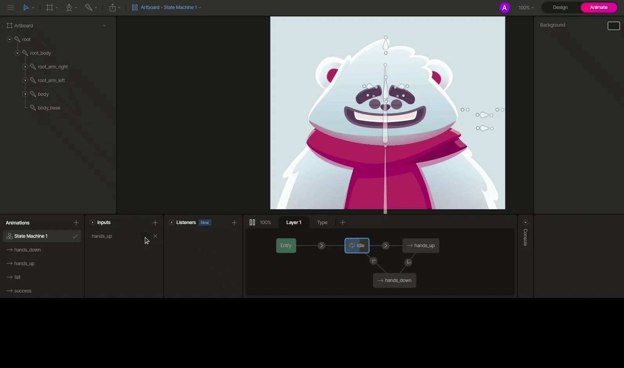This screenshot has width=624, height=368.
Task: Select the hands_down state node in graph
Action: pos(394,280)
